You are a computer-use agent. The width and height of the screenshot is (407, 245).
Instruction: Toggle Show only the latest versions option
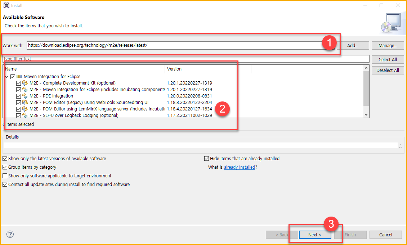(x=5, y=158)
